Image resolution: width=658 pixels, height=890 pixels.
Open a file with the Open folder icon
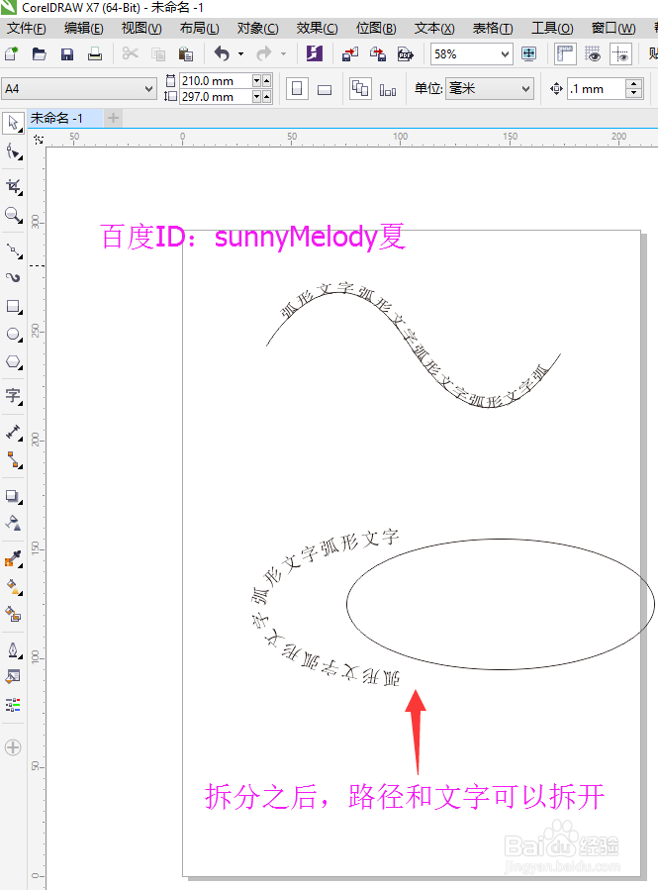click(x=40, y=54)
